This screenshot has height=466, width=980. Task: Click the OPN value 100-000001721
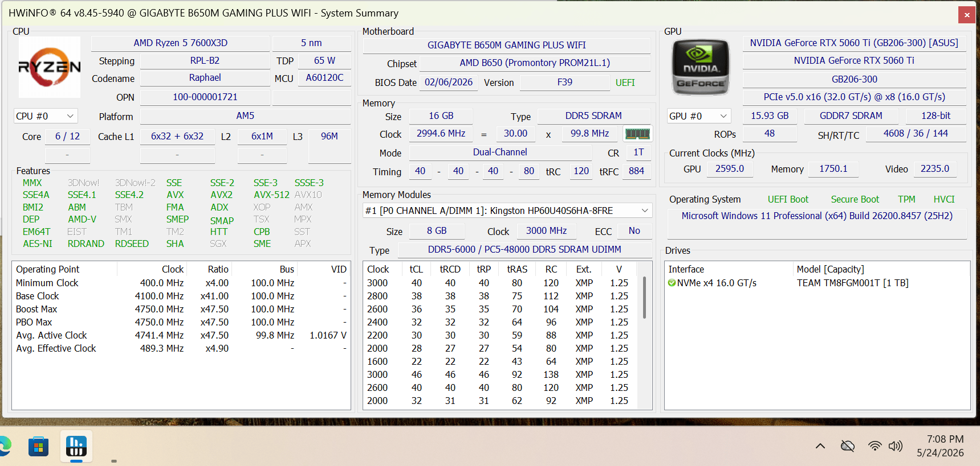[x=205, y=97]
